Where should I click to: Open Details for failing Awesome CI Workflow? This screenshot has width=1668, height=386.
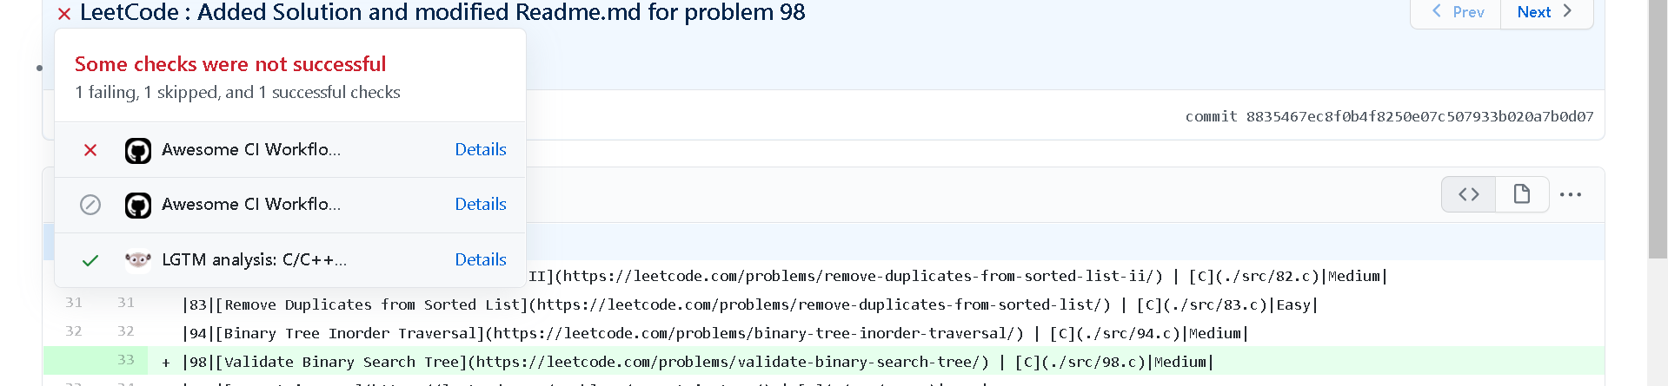click(481, 149)
